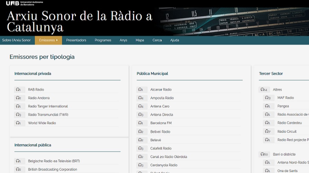The image size is (309, 173).
Task: Open Antena Directa station link
Action: [x=162, y=115]
